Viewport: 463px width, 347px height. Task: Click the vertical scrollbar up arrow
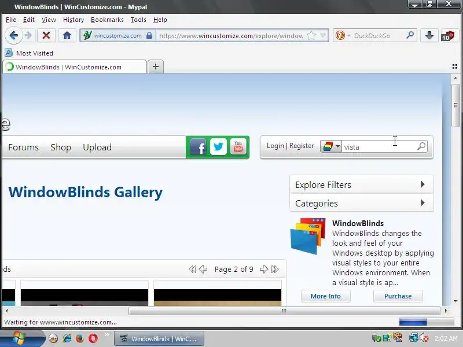click(455, 78)
